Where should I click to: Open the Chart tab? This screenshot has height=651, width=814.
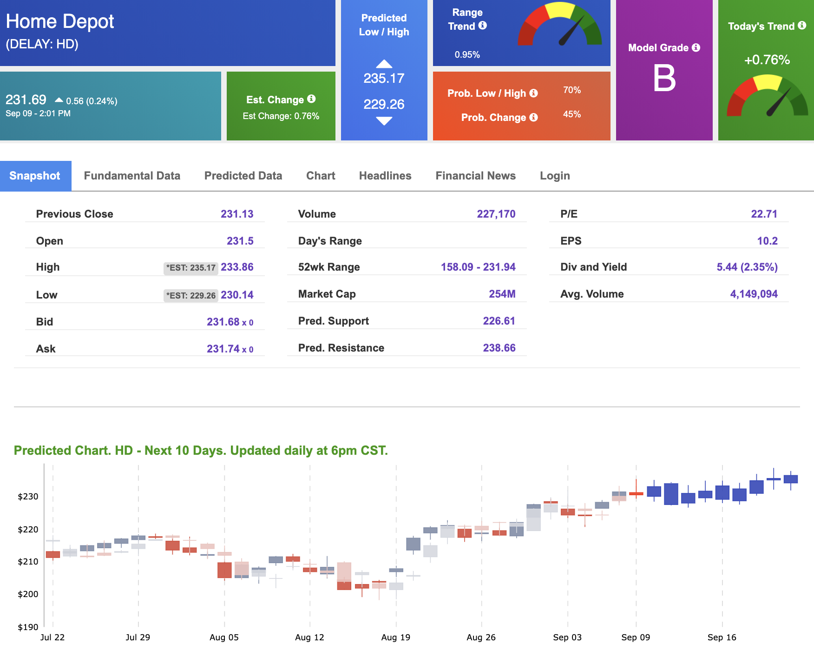321,176
